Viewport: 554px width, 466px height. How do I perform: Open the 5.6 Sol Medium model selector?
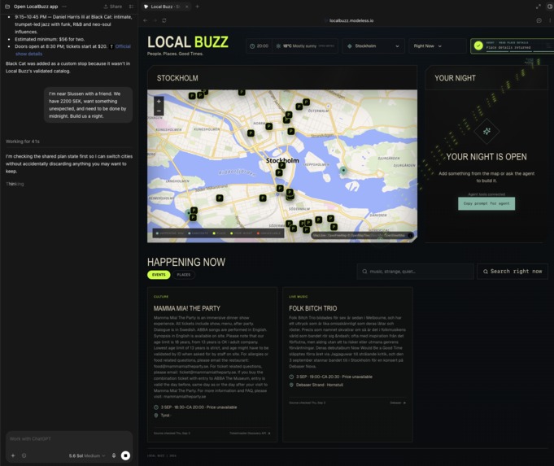pos(87,455)
